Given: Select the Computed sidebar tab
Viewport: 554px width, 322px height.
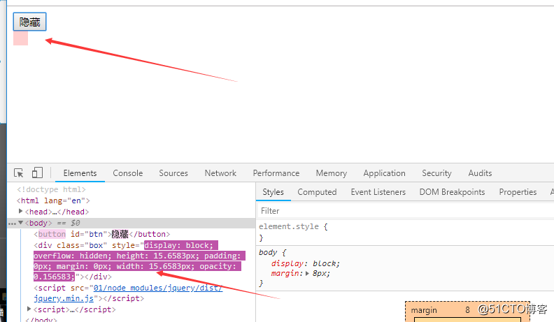Looking at the screenshot, I should point(317,192).
